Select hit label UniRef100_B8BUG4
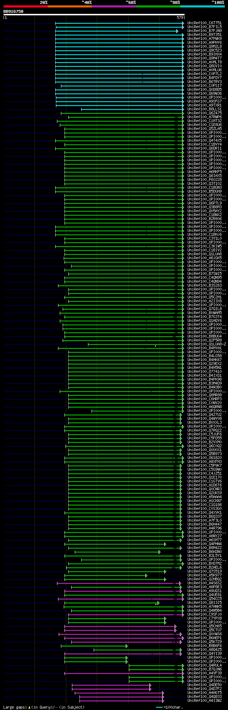Viewport: 228px width, 710px height. click(x=204, y=336)
